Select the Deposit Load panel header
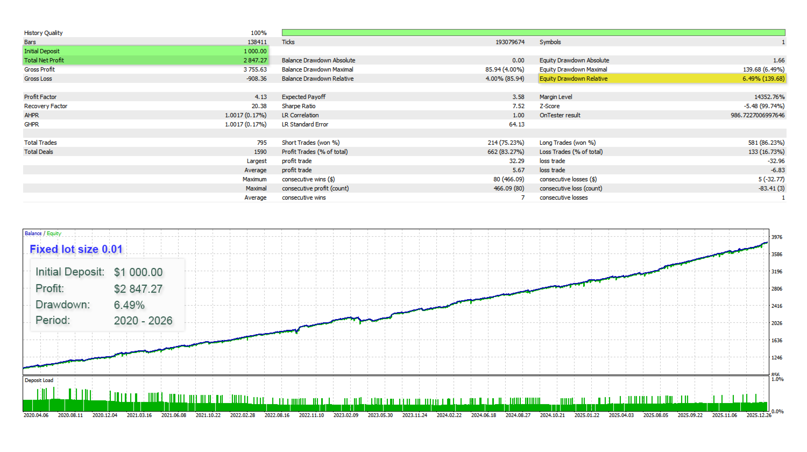807x452 pixels. (x=39, y=379)
